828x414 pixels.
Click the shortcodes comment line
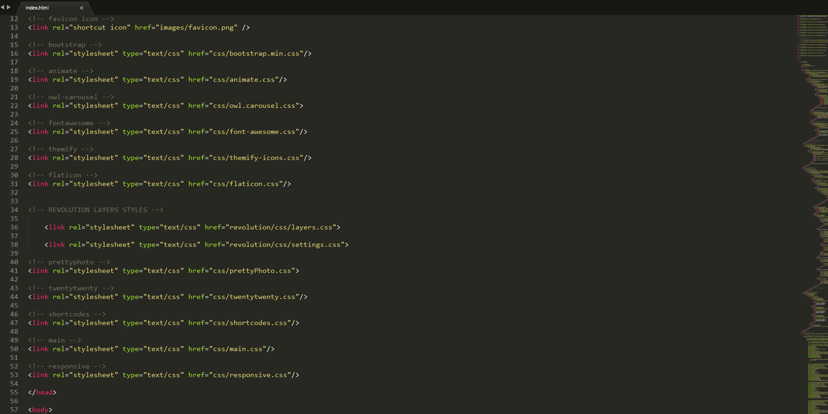click(67, 314)
